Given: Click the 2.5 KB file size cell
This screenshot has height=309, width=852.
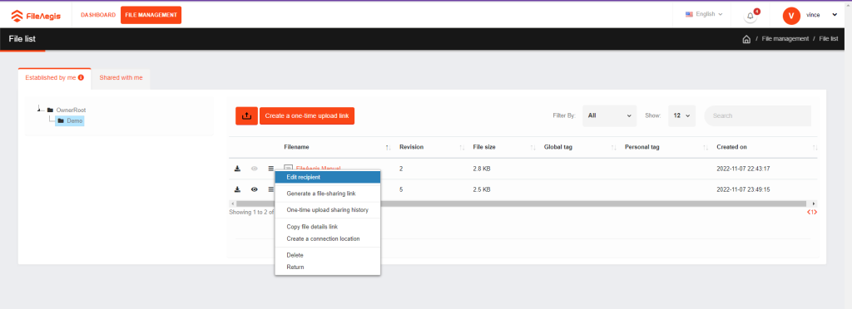Looking at the screenshot, I should 482,189.
